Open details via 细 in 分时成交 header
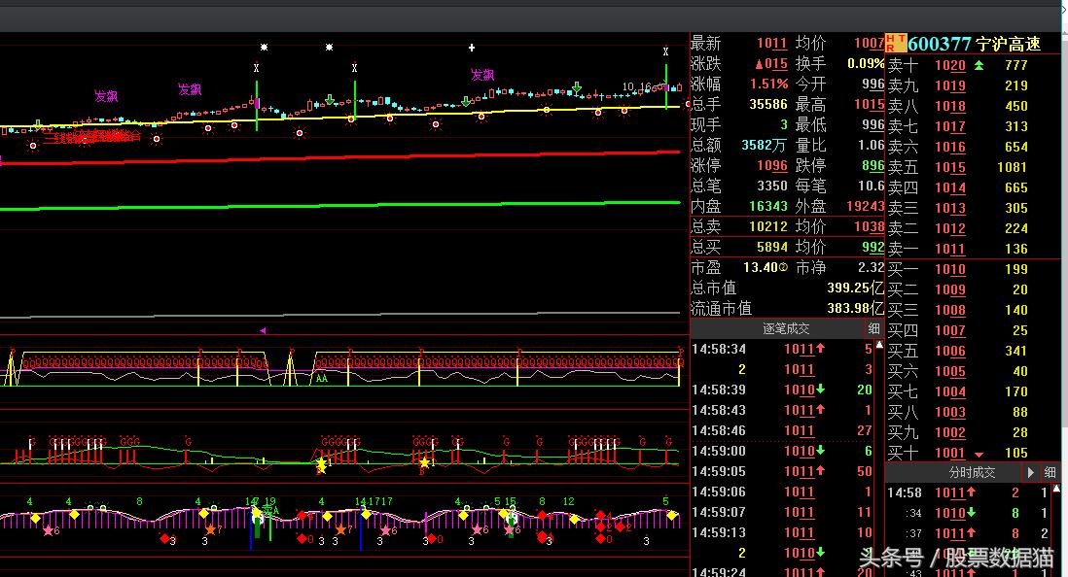The height and width of the screenshot is (577, 1068). 1050,471
